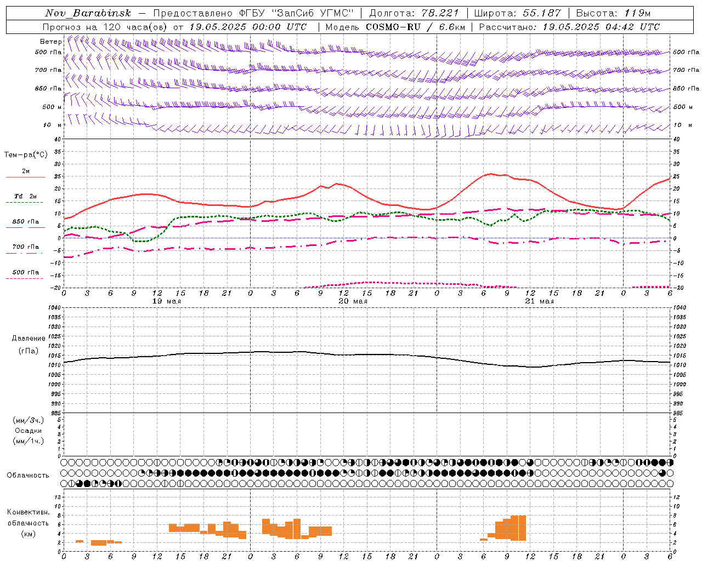The image size is (702, 561).
Task: Click the elevation text Высота: 119м
Action: [x=613, y=13]
